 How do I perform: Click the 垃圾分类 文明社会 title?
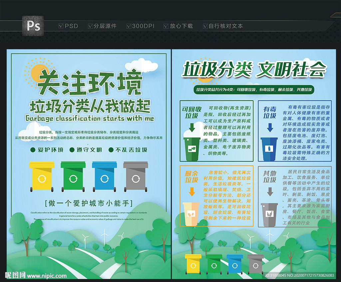pyautogui.click(x=254, y=70)
